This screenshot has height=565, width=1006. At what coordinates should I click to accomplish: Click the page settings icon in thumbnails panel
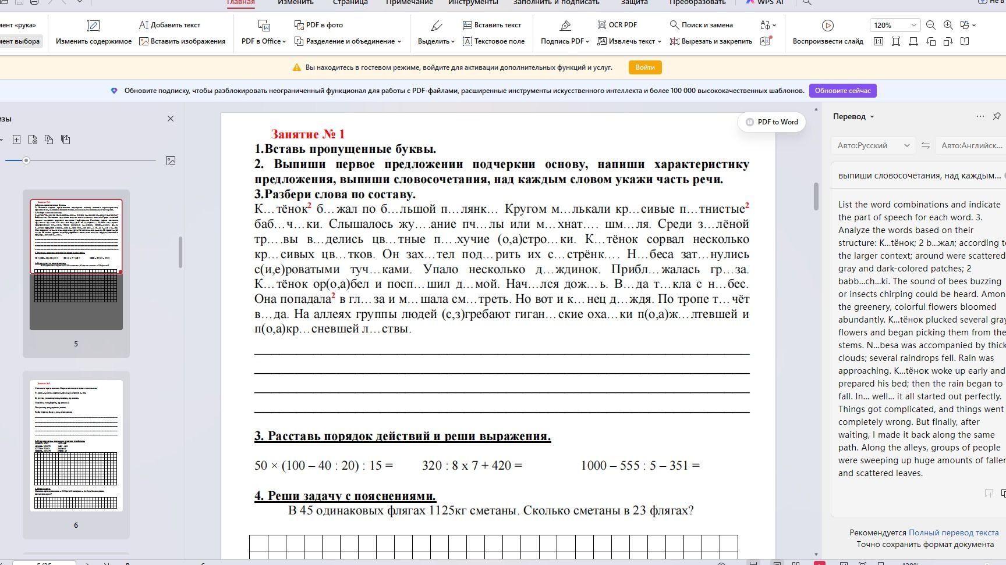coord(33,140)
